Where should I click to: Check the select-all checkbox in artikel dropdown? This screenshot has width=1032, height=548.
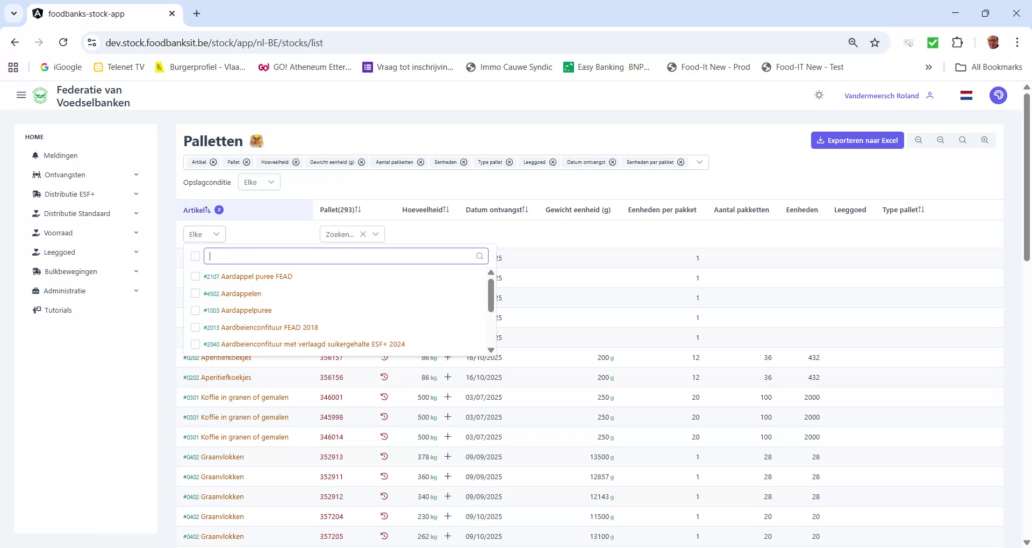(x=195, y=256)
